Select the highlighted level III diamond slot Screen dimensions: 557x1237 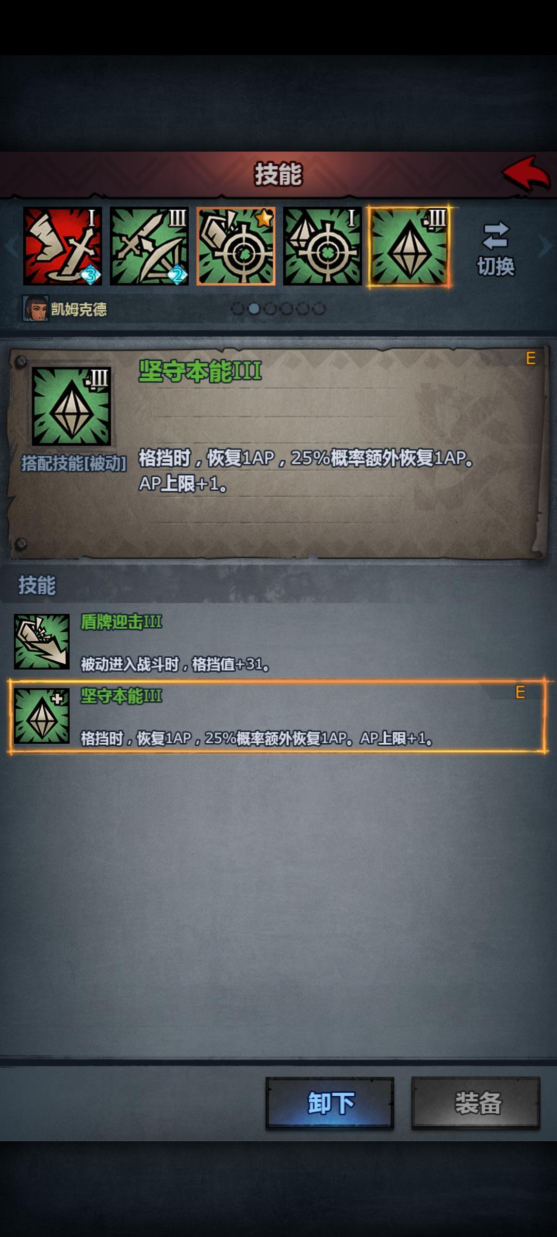click(409, 246)
